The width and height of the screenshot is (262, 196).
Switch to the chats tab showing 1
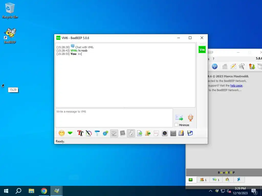coord(216,180)
